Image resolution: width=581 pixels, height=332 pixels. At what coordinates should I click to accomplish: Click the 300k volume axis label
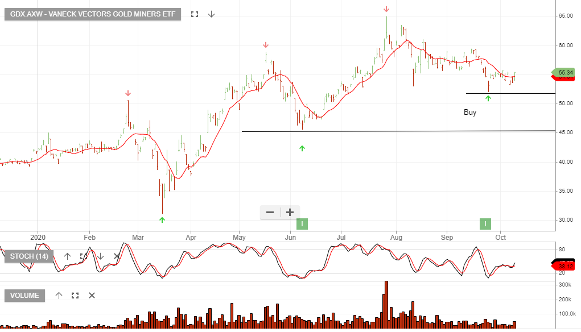point(565,285)
